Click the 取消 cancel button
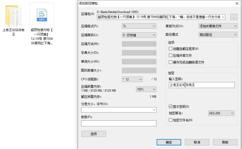Viewport: 242px width, 149px height. (x=197, y=142)
